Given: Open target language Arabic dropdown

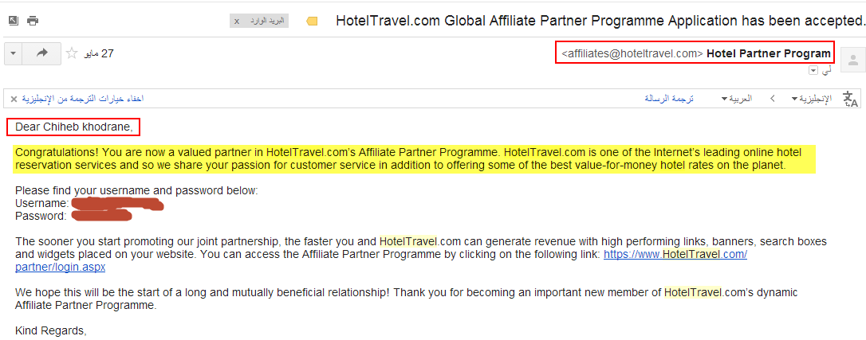Looking at the screenshot, I should point(737,99).
